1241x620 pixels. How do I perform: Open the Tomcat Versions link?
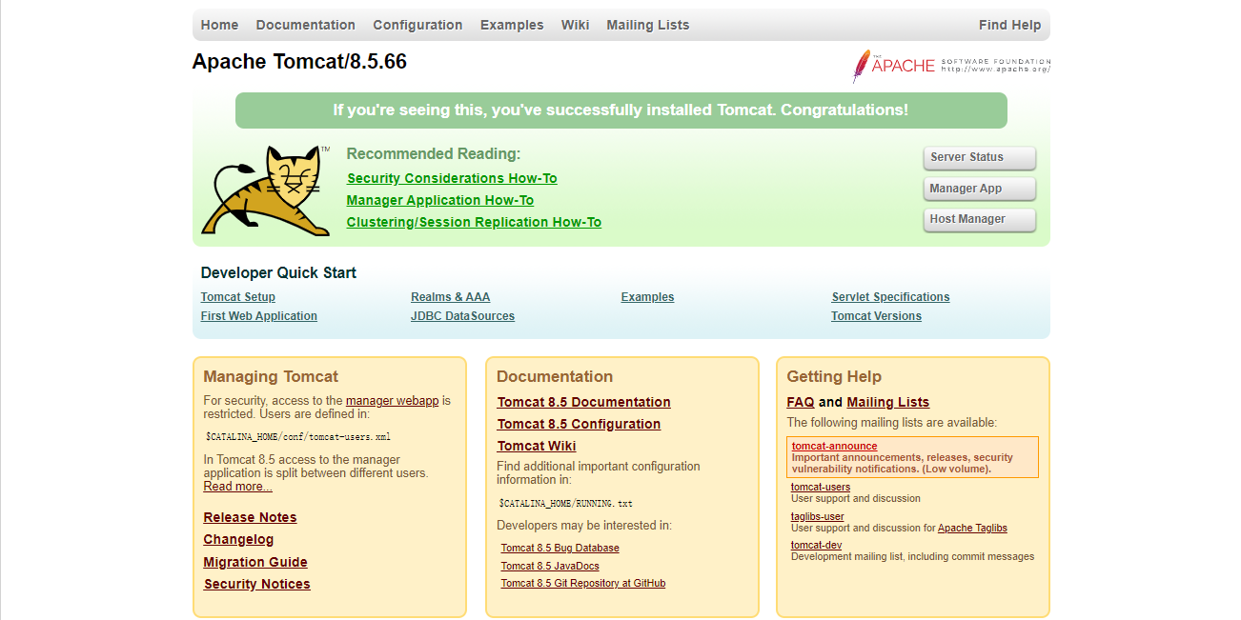tap(876, 316)
